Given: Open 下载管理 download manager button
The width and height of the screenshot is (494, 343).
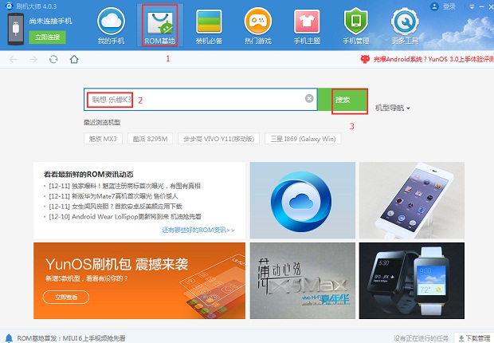Looking at the screenshot, I should [474, 338].
